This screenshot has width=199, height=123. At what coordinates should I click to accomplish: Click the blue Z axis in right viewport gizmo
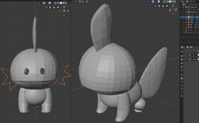173,6
